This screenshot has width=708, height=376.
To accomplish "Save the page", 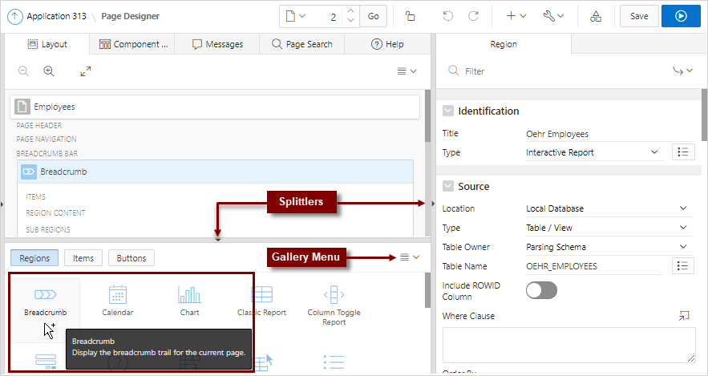I will 639,16.
